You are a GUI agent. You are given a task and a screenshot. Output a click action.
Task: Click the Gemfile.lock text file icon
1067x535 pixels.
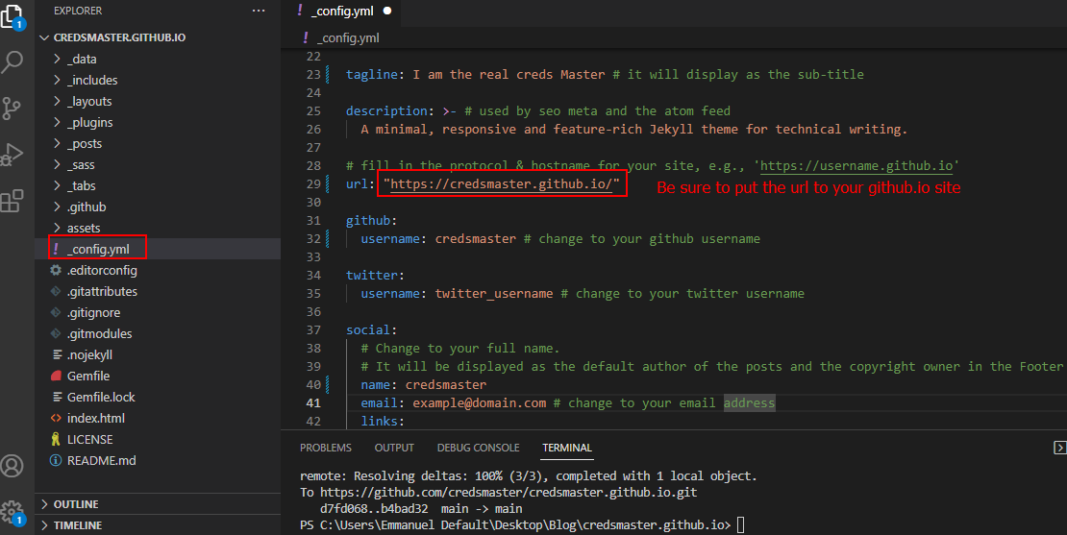click(57, 397)
